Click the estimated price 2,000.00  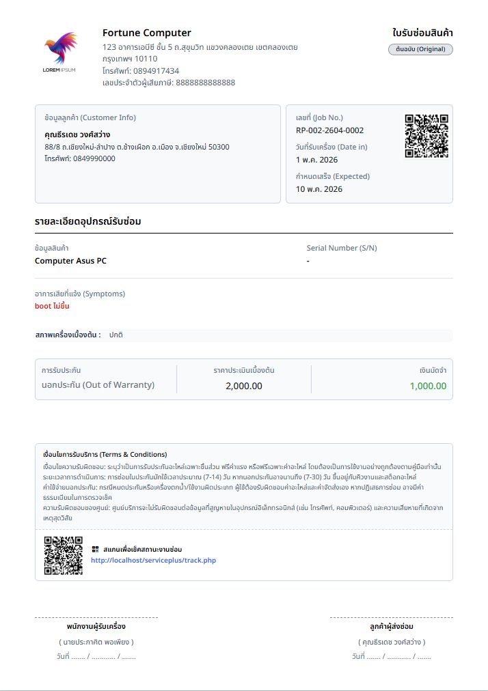(x=243, y=386)
